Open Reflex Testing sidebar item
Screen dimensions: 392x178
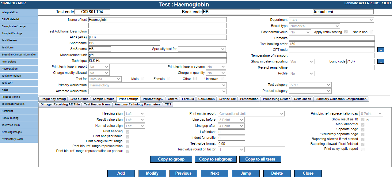19,118
